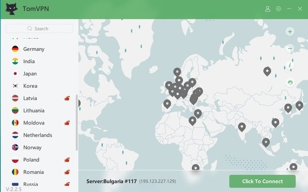Select the map pin over Egypt
Viewport: 308px width, 192px height.
(192, 121)
